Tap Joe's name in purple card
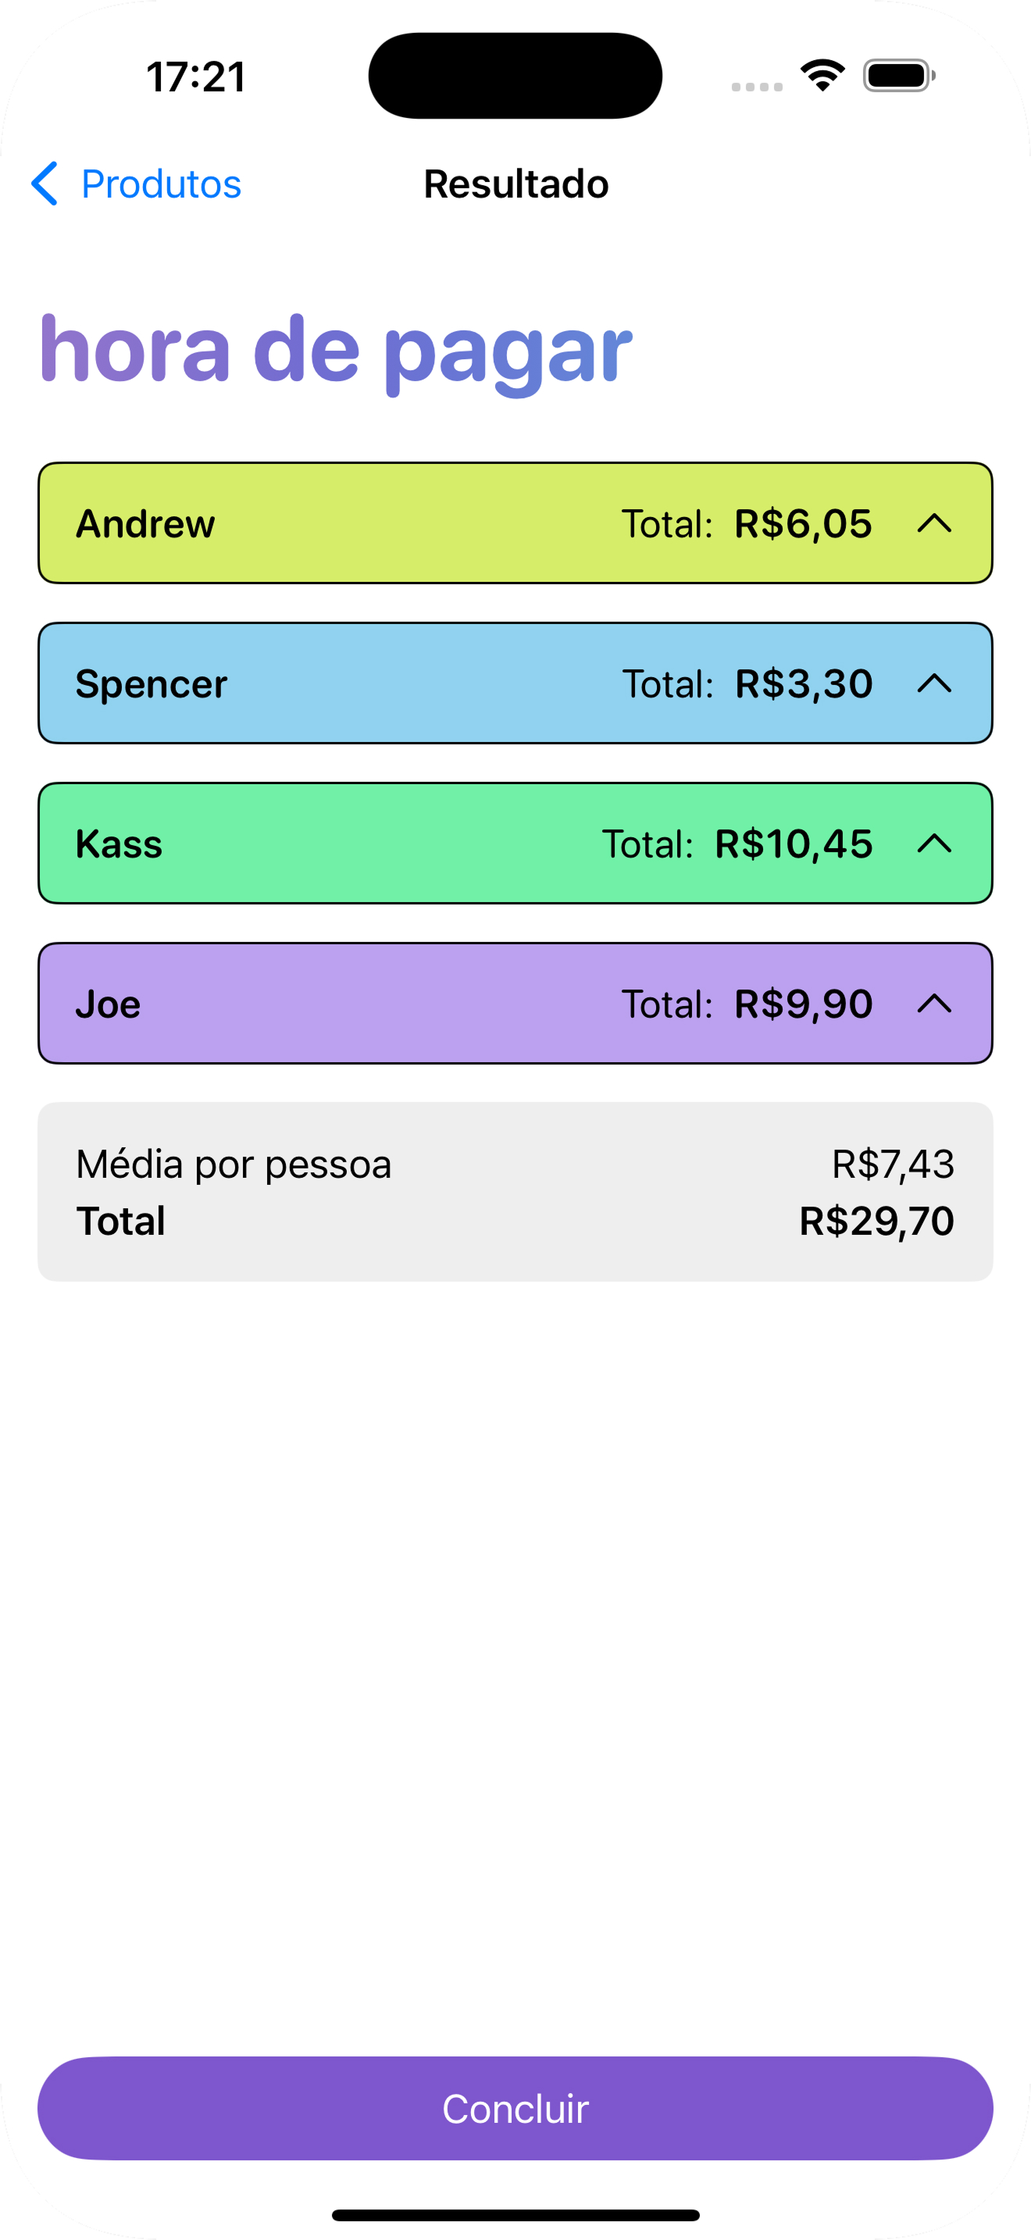Screen dimensions: 1031x2240 click(x=108, y=1004)
